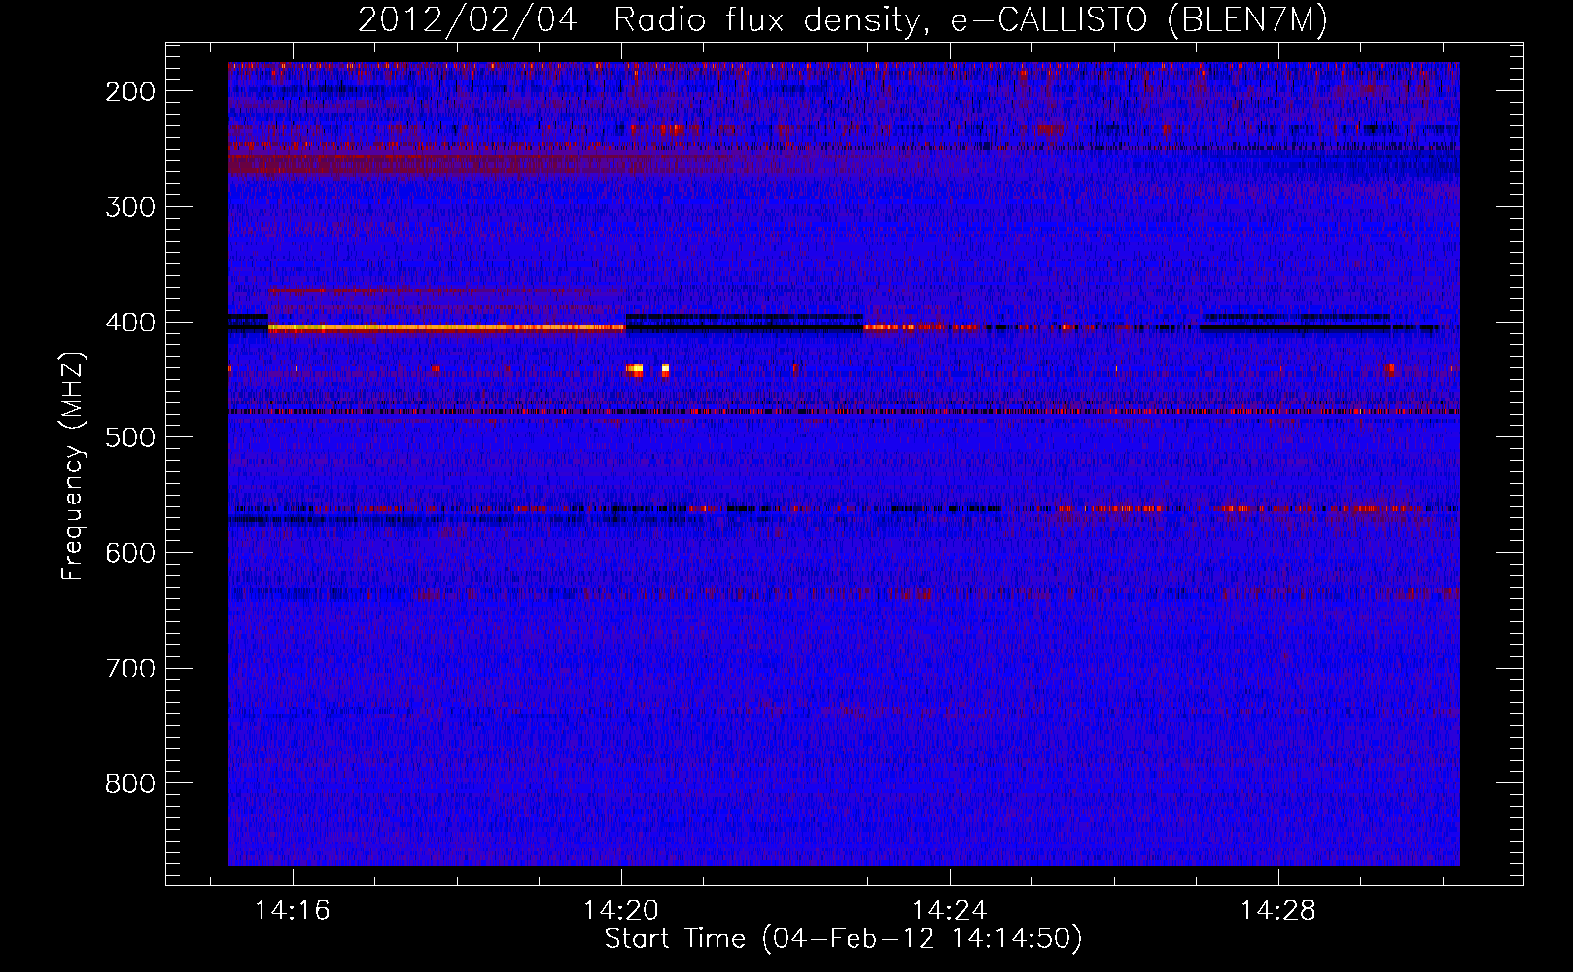
Task: Click the 400 frequency tick label
Action: (x=129, y=323)
